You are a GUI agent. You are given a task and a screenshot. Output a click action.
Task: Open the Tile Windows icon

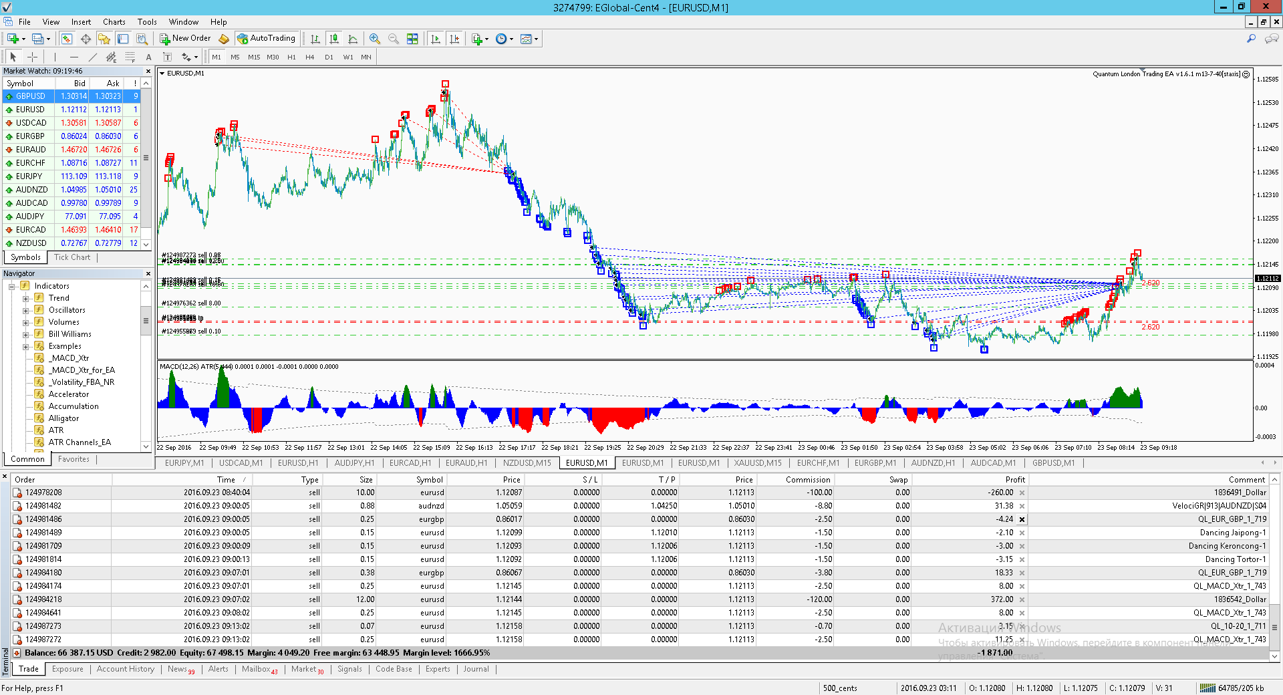point(412,39)
